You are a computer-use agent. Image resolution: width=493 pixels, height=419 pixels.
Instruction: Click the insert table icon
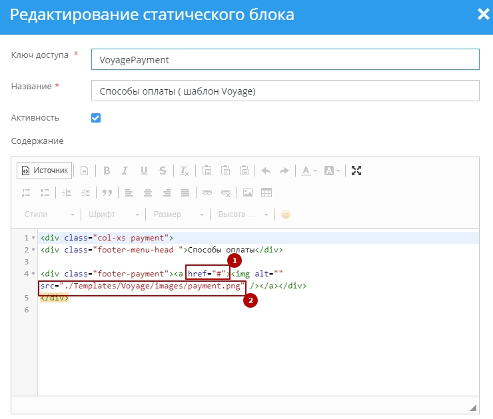266,193
